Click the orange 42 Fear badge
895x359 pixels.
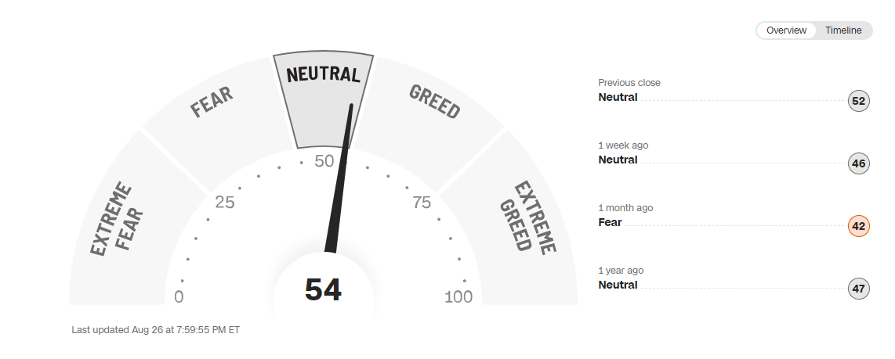(x=859, y=226)
